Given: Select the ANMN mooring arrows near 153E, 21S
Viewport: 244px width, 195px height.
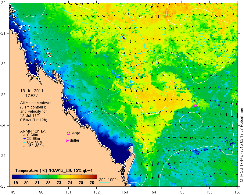Looking at the screenshot, I should pyautogui.click(x=123, y=37).
